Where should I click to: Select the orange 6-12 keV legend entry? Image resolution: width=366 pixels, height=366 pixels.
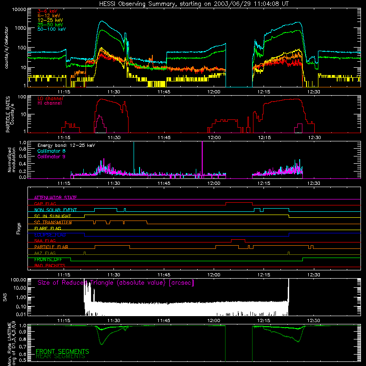(49, 16)
